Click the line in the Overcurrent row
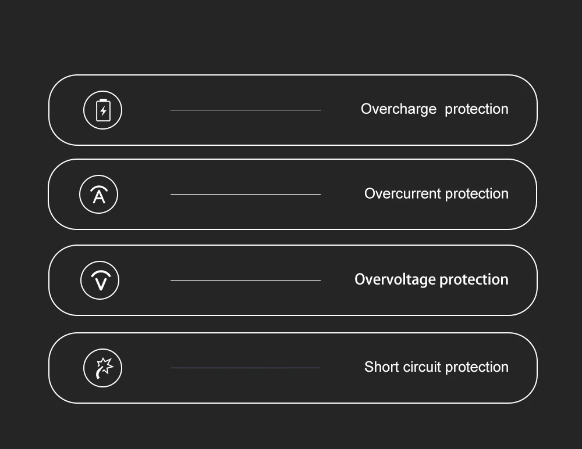This screenshot has height=449, width=582. point(246,194)
